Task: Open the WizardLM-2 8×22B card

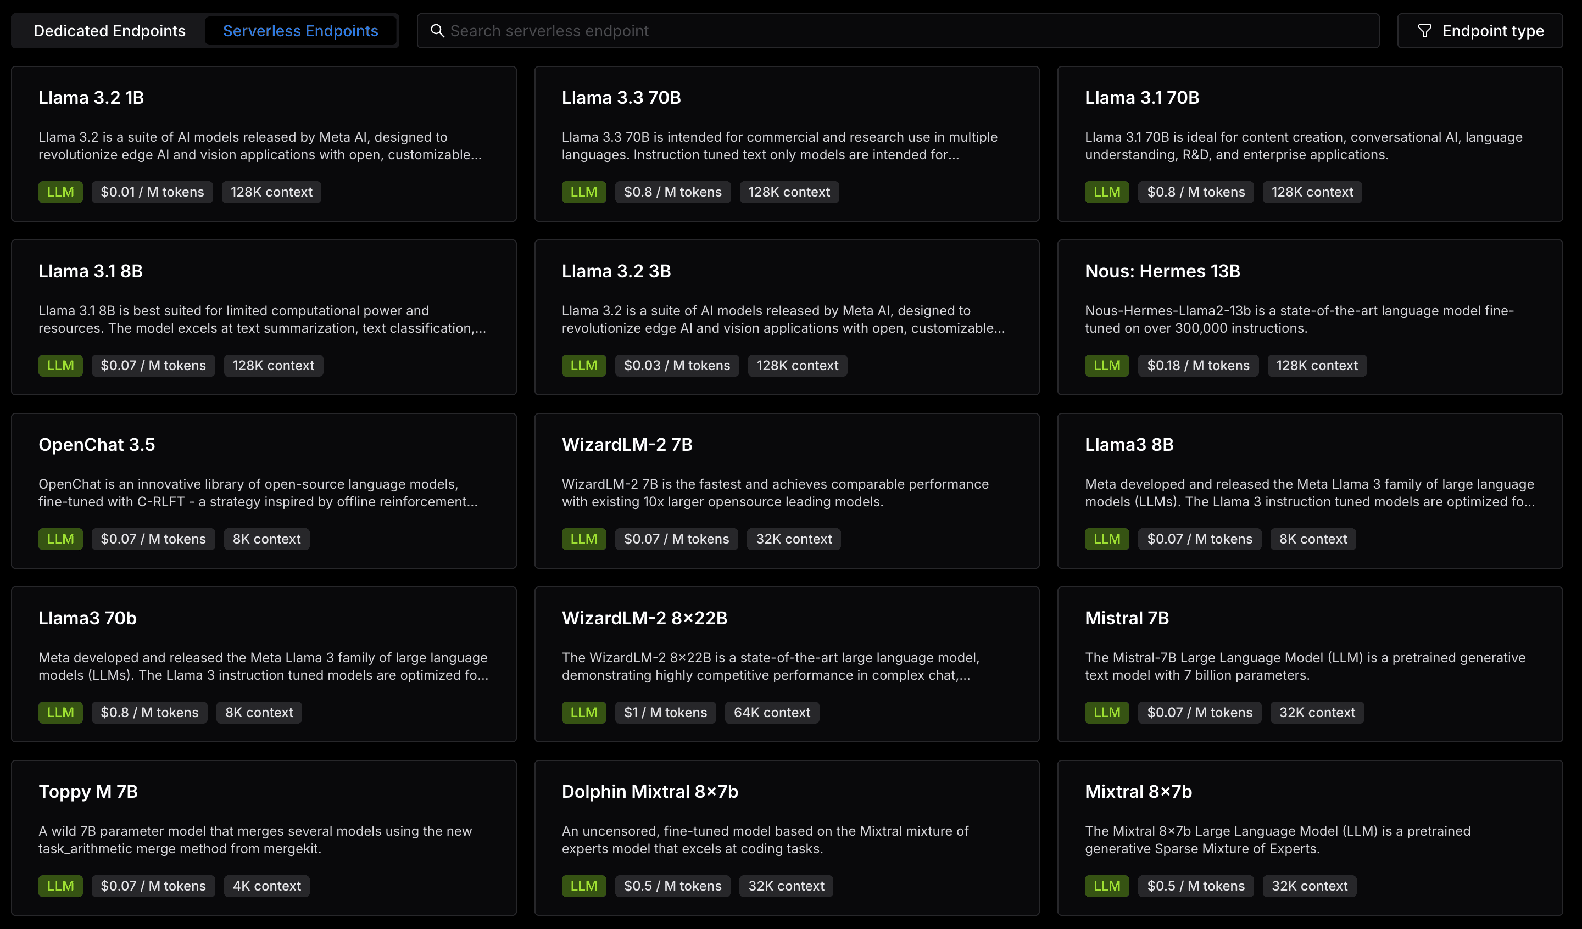Action: [x=787, y=664]
